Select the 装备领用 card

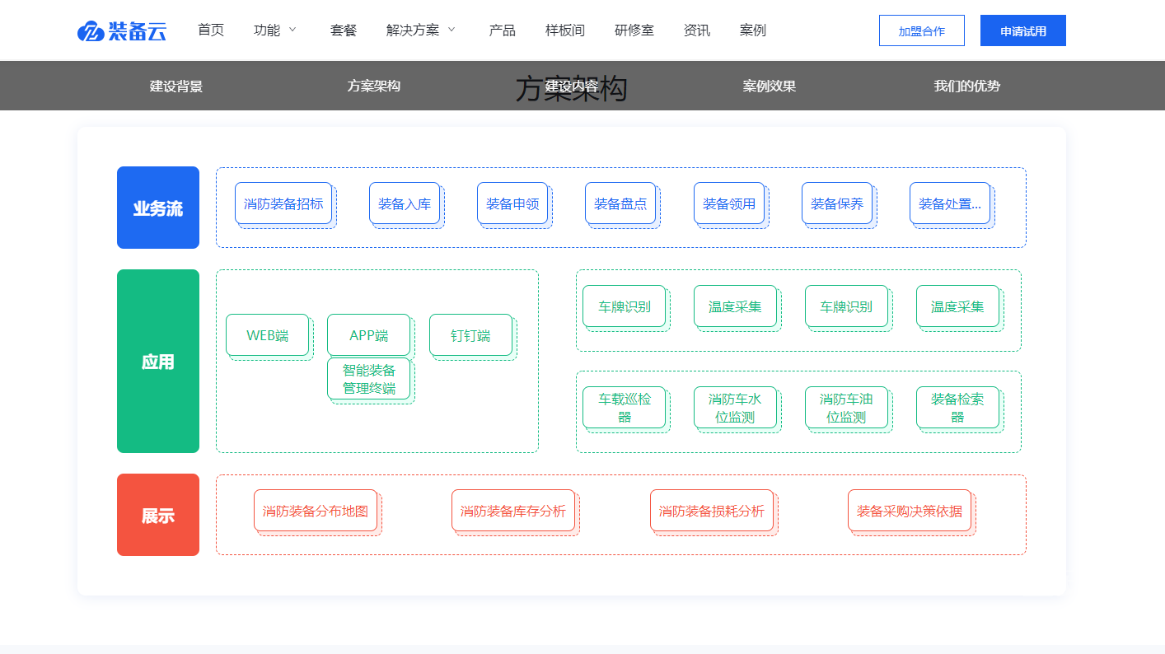729,203
